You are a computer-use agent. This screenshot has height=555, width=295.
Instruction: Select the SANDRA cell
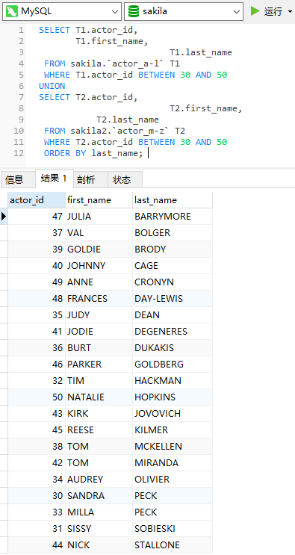click(x=99, y=495)
